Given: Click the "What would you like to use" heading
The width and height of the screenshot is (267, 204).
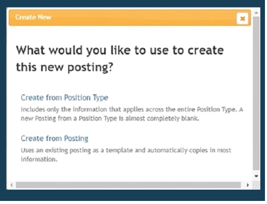Looking at the screenshot, I should click(x=121, y=51).
